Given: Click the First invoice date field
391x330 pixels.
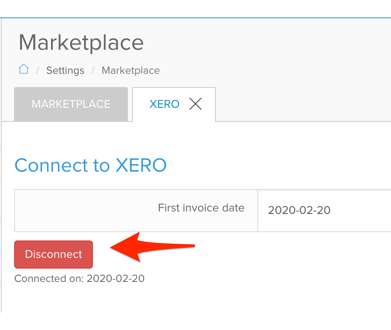Looking at the screenshot, I should tap(324, 211).
